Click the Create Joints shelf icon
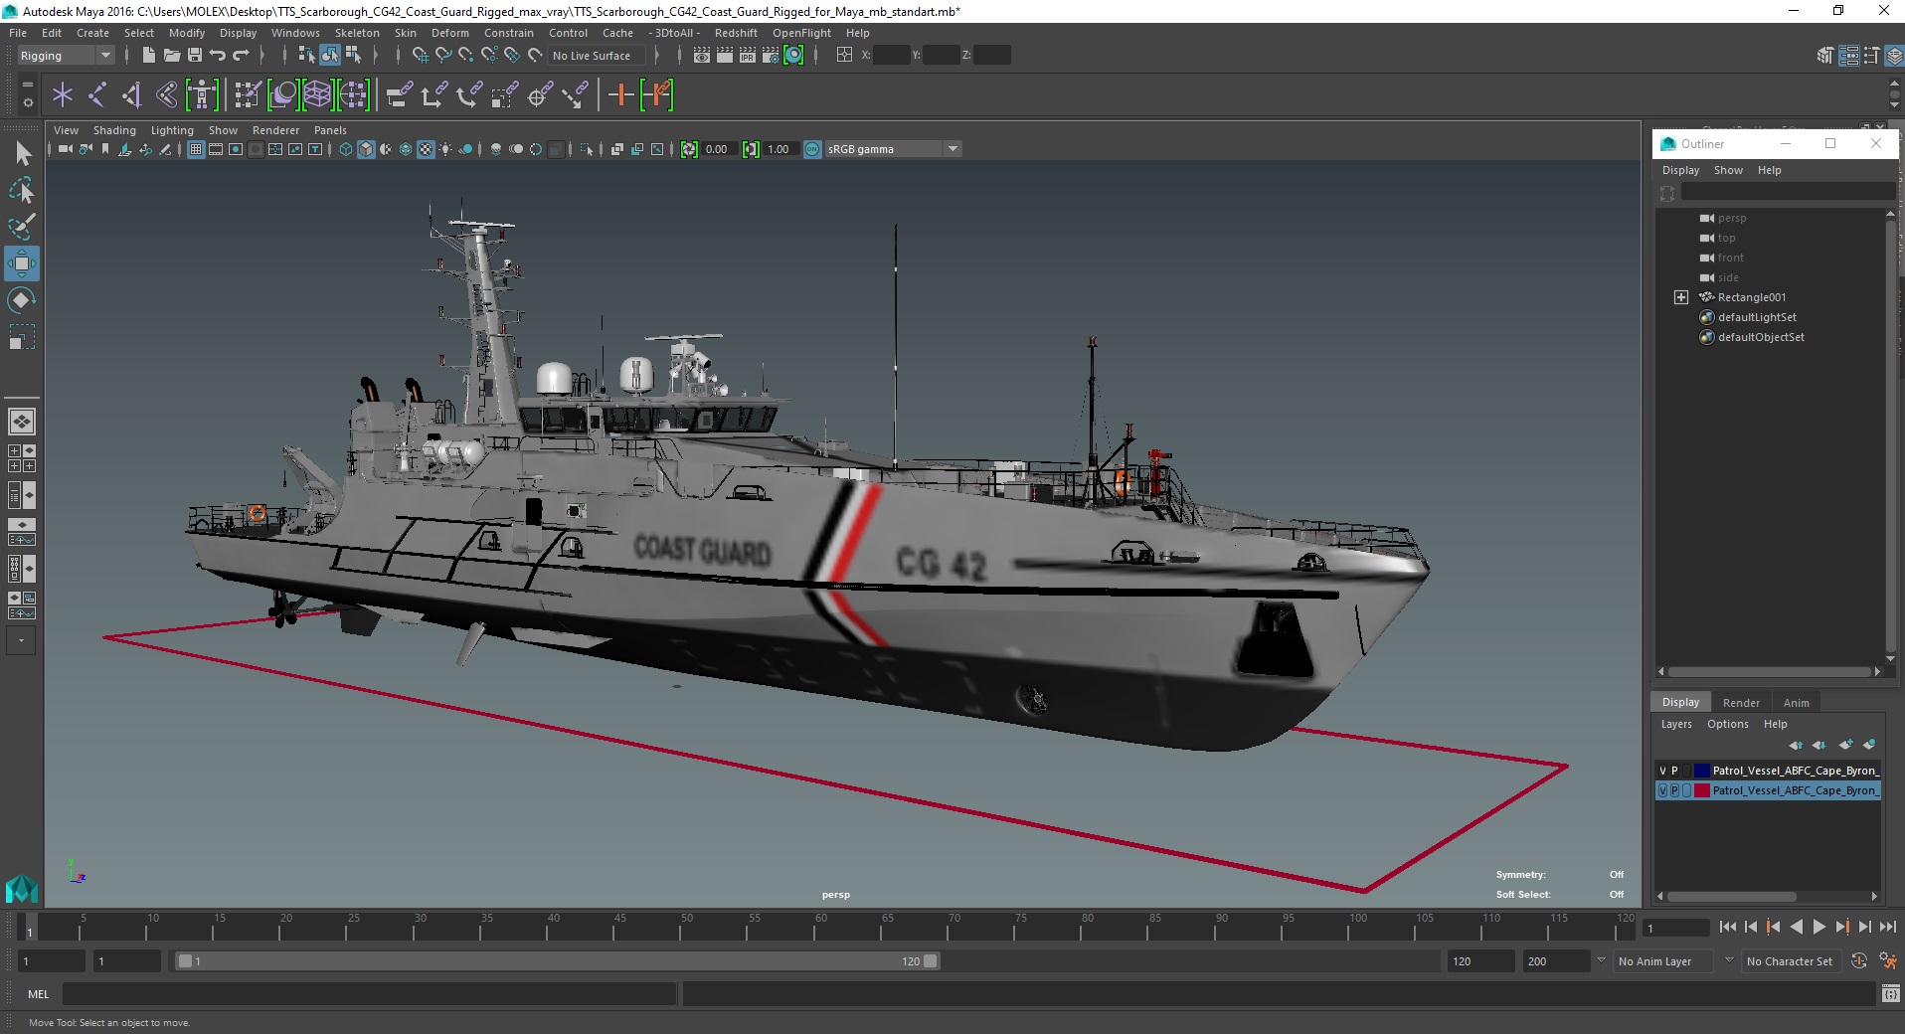The height and width of the screenshot is (1034, 1905). tap(97, 95)
